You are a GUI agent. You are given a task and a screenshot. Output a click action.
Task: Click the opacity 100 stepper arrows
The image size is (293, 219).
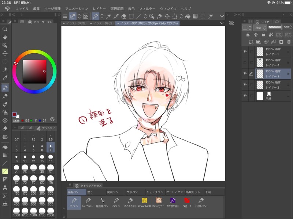290,27
